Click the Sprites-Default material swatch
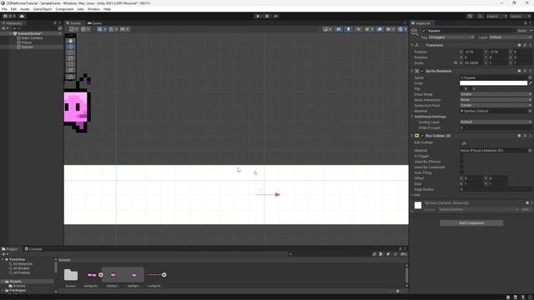This screenshot has height=300, width=534. pos(418,206)
